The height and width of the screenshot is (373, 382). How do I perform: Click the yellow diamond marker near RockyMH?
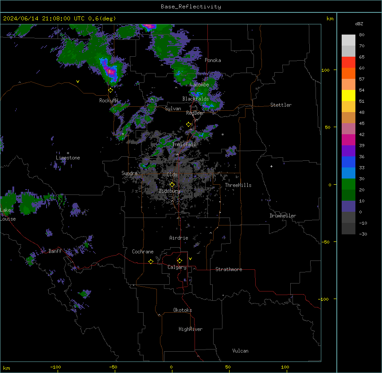click(x=111, y=90)
